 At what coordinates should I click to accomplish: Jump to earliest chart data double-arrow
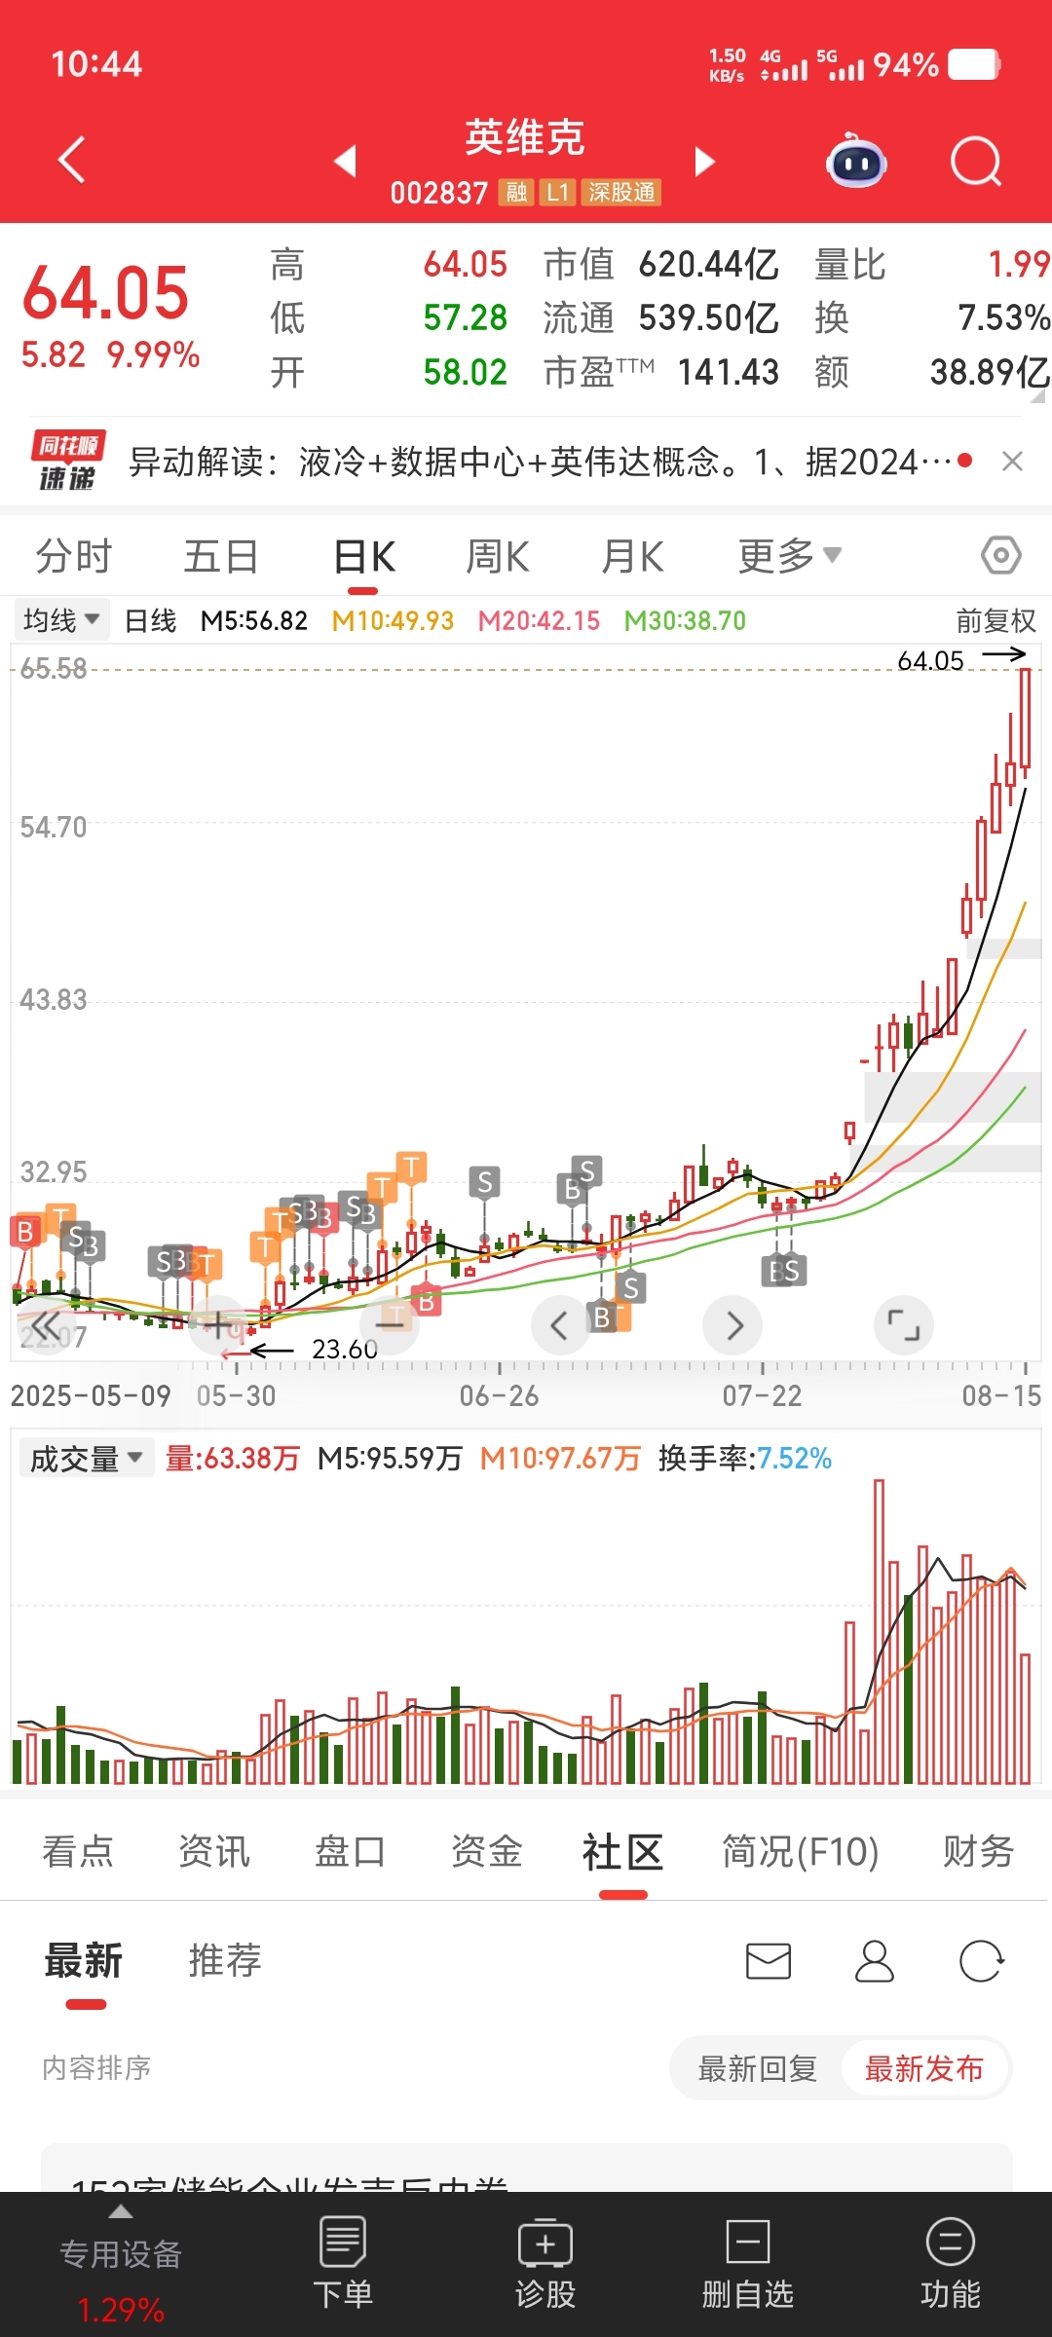pyautogui.click(x=46, y=1325)
